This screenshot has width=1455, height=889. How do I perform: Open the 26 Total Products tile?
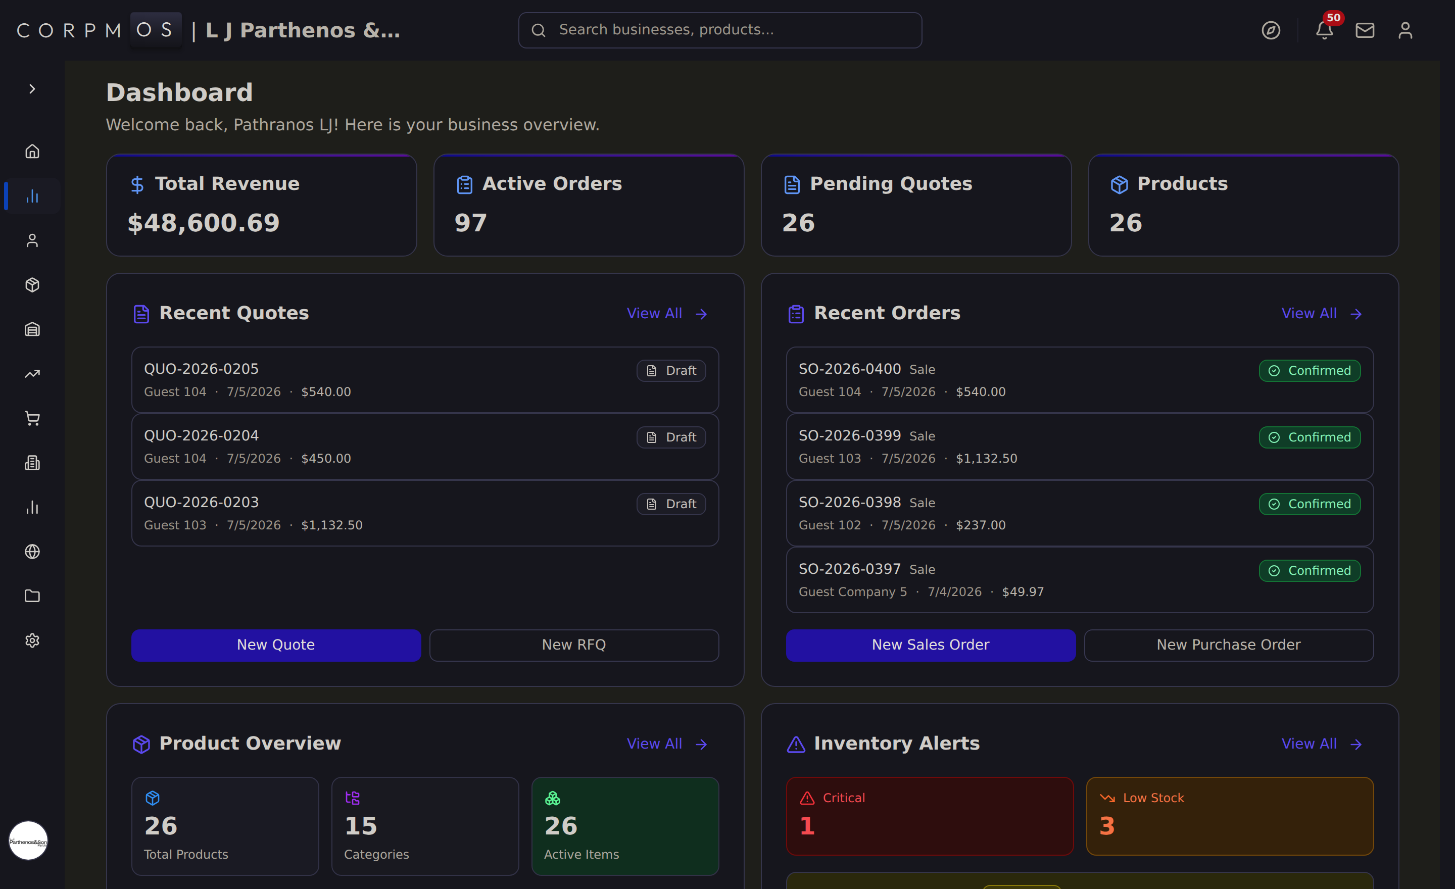tap(225, 826)
